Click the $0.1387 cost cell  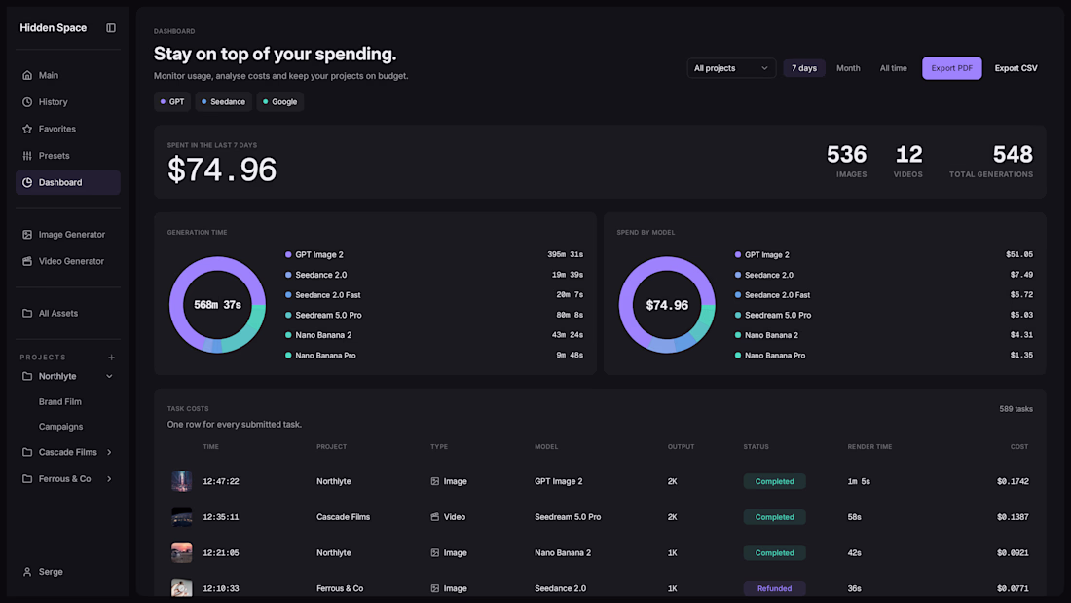point(1013,517)
